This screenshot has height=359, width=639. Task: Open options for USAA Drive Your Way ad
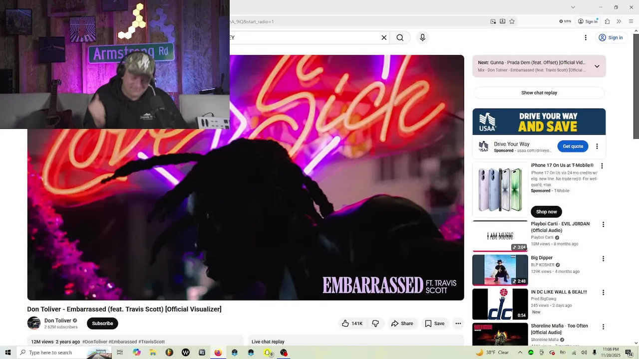[597, 147]
